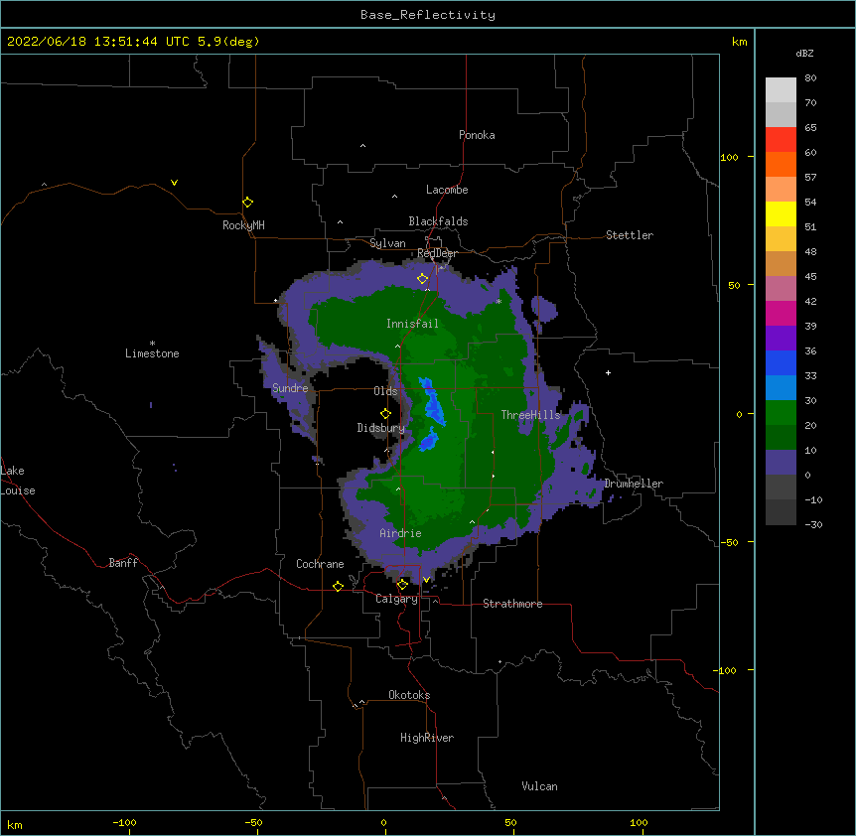The height and width of the screenshot is (836, 856).
Task: Click the Calgary city label
Action: coord(396,599)
